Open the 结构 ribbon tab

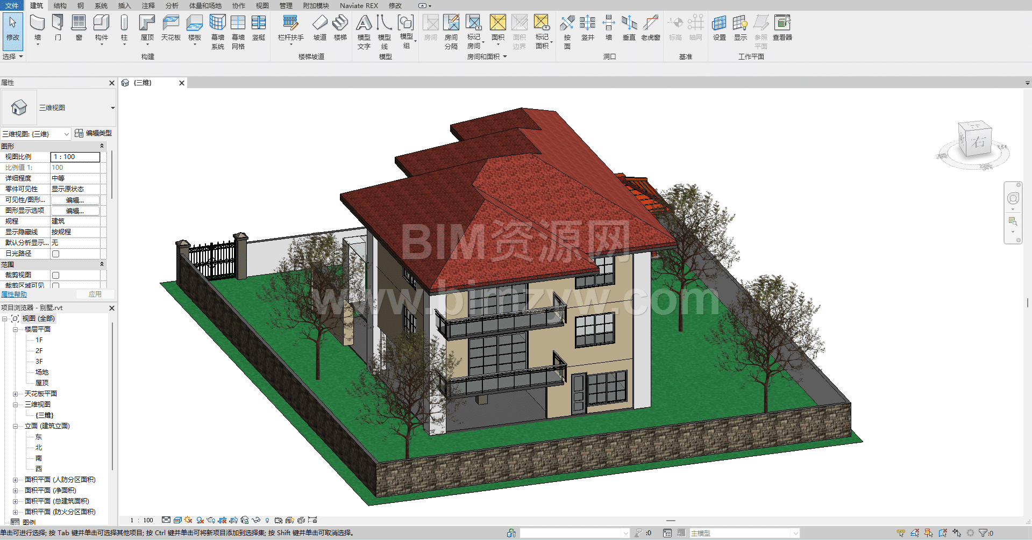point(60,5)
